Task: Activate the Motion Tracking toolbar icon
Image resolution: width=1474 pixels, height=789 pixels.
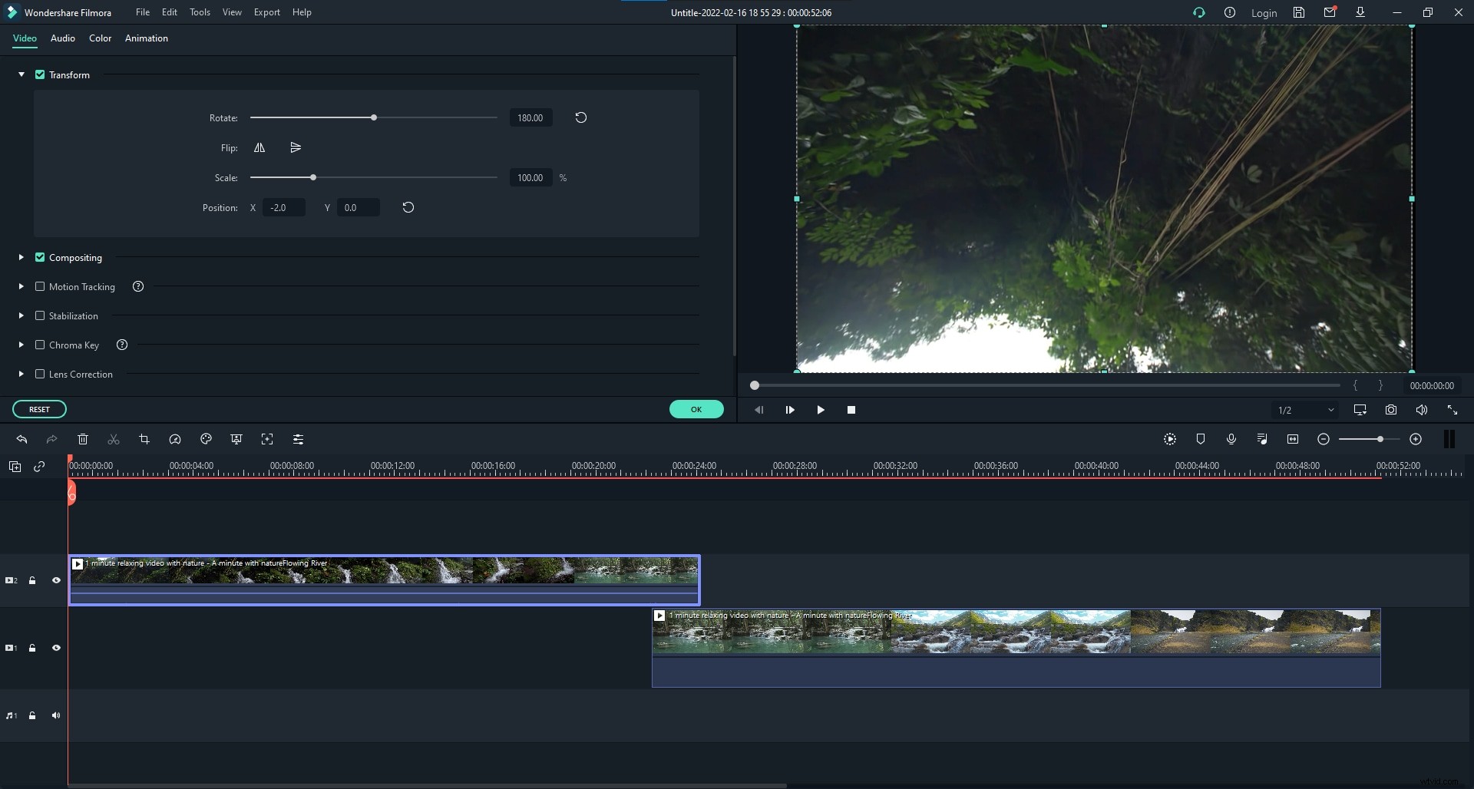Action: 267,439
